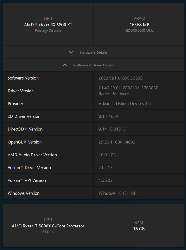Select the VRAM value 16368 MB
Viewport: 186px width, 250px height.
pos(139,25)
